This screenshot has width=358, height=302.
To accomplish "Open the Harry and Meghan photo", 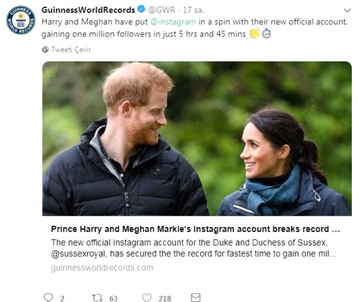I will [x=197, y=139].
